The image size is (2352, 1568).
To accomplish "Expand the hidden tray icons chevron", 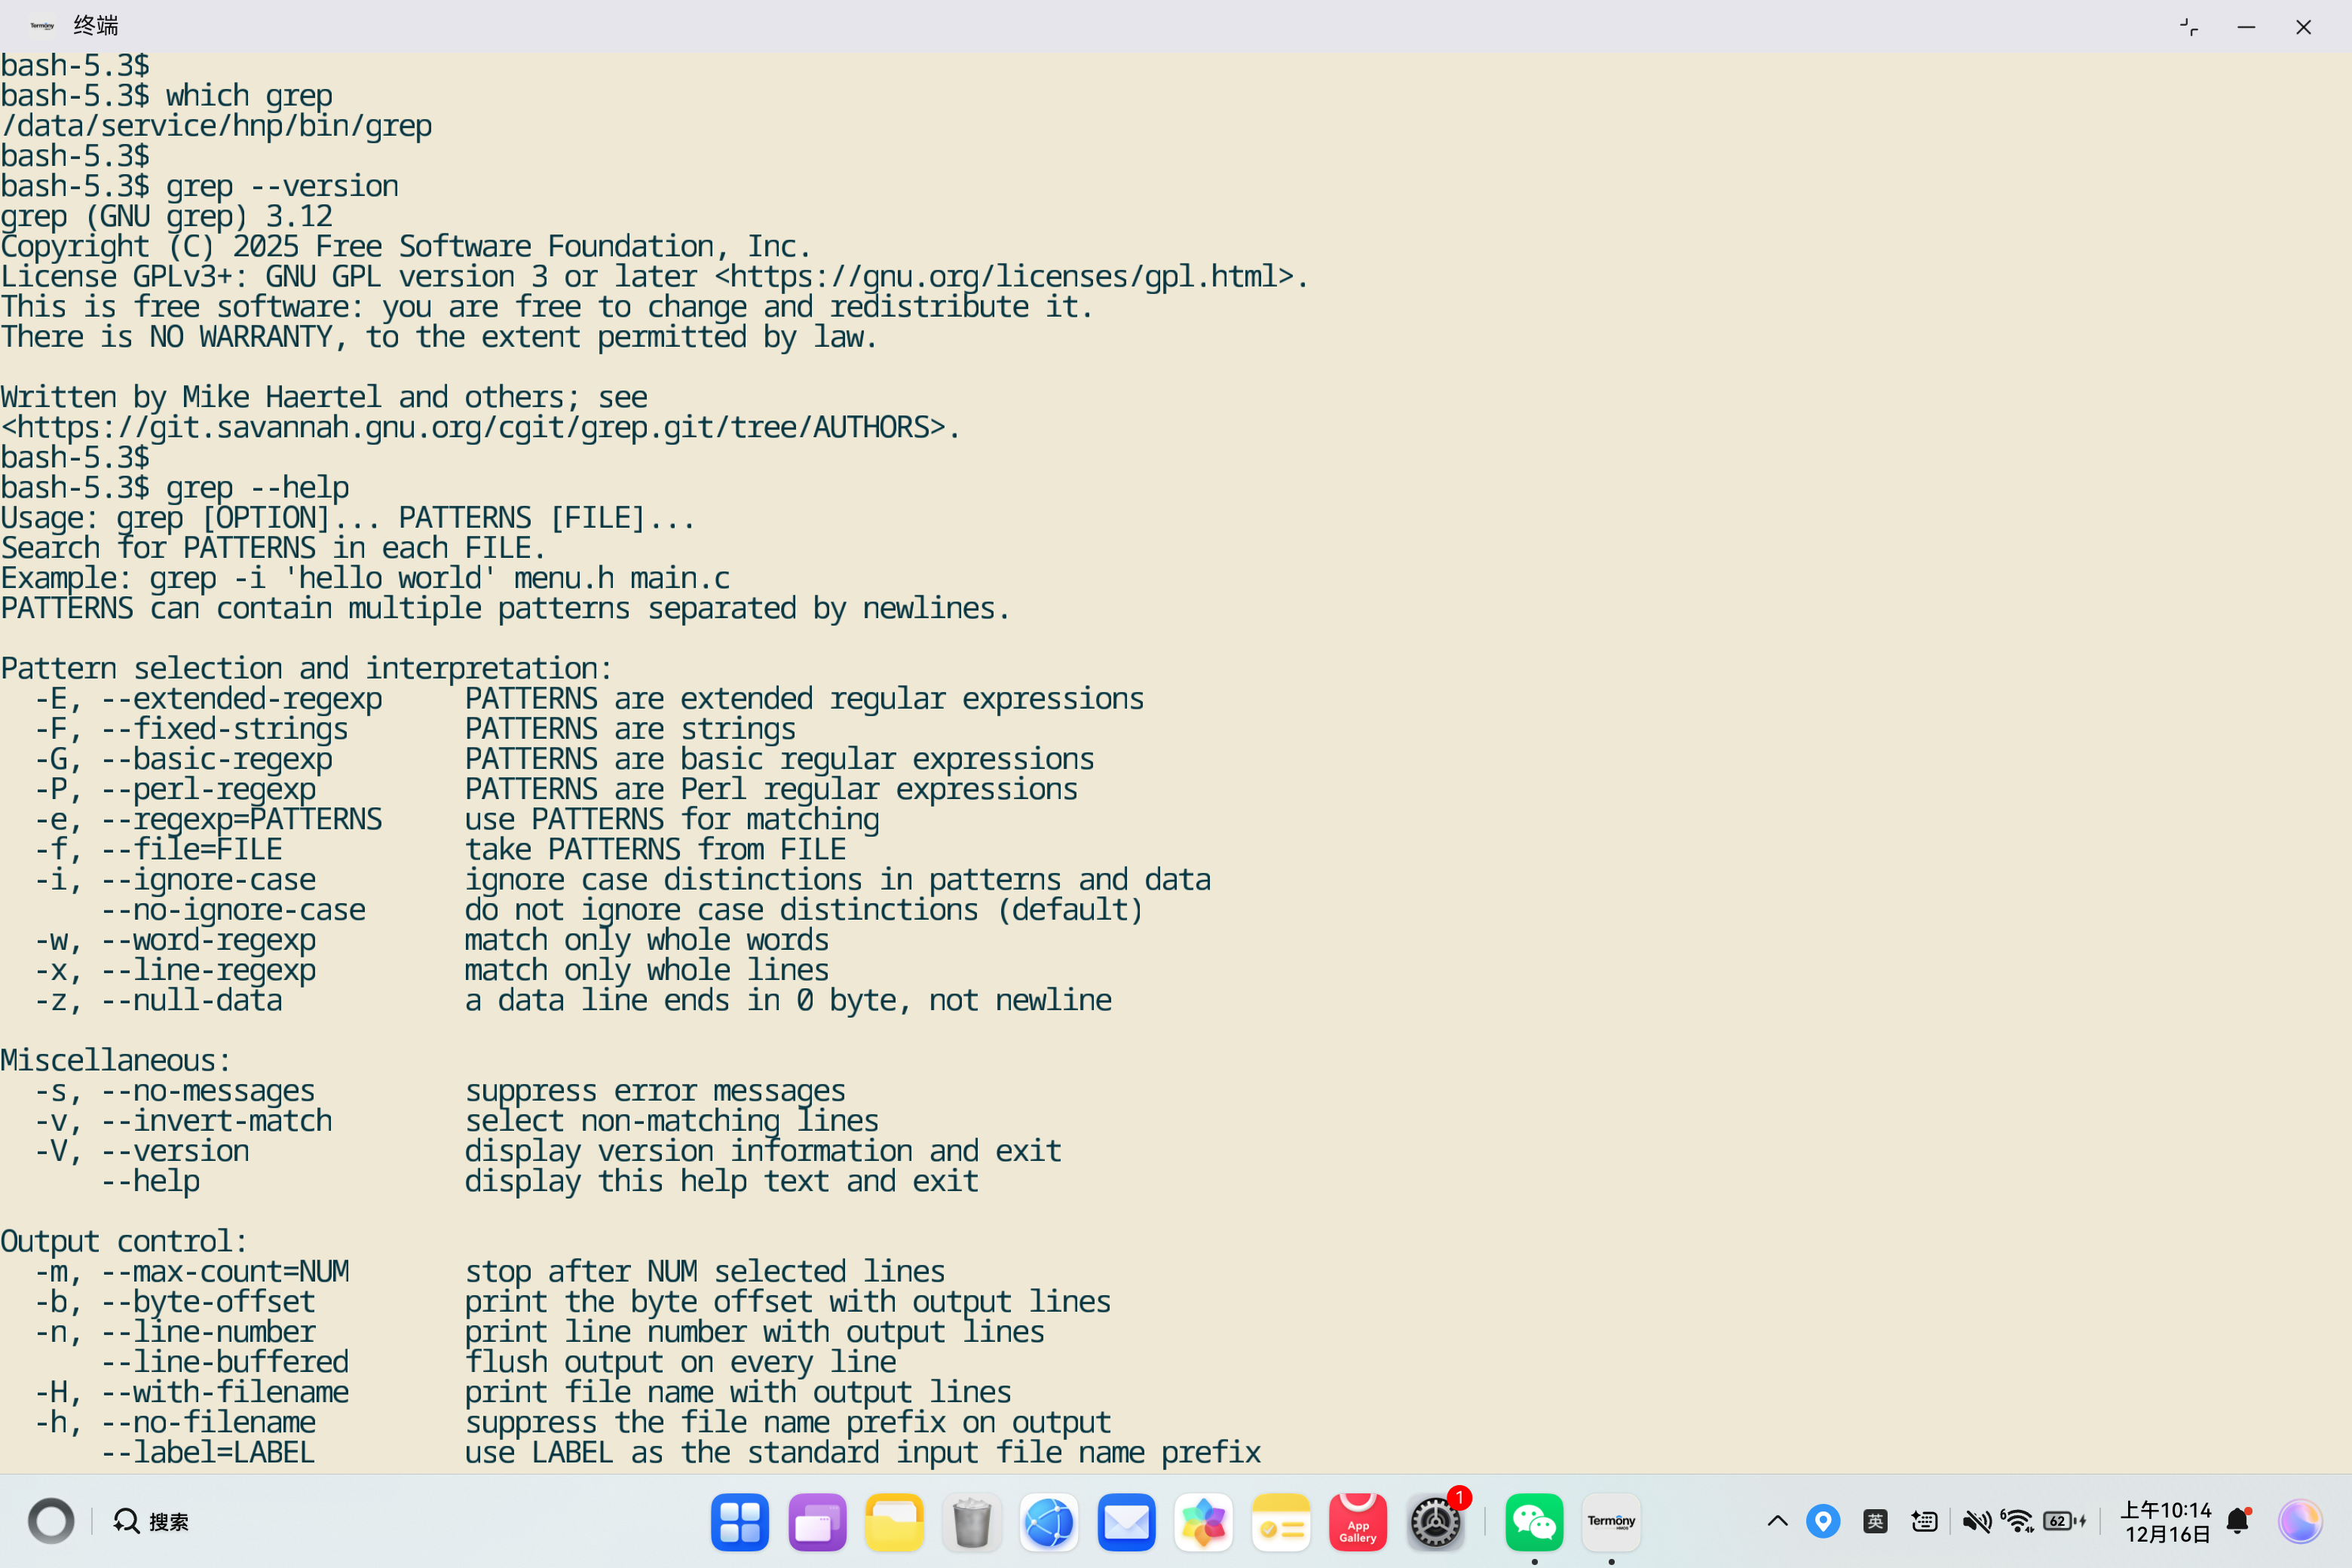I will click(1777, 1521).
